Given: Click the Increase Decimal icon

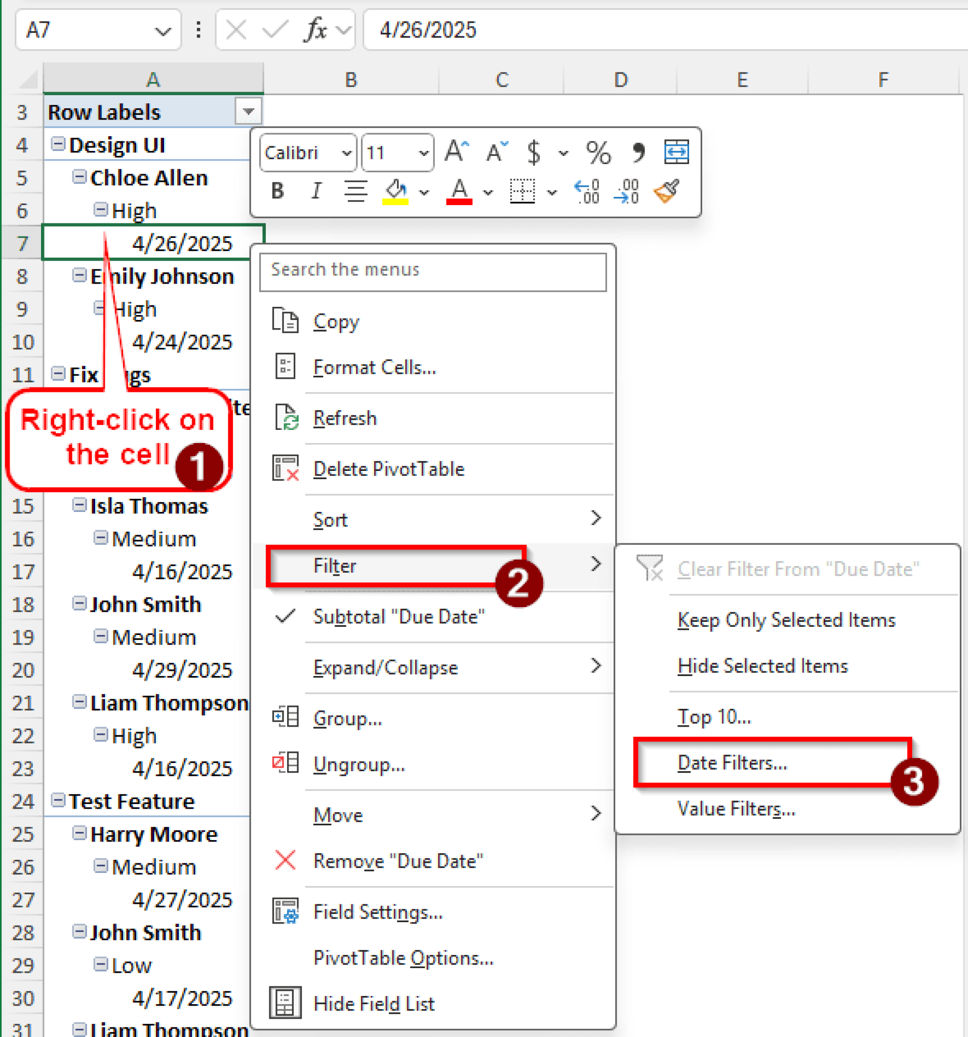Looking at the screenshot, I should (587, 191).
